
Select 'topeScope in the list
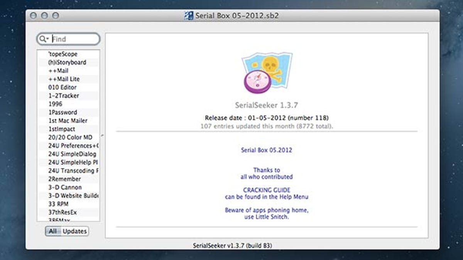(x=68, y=54)
